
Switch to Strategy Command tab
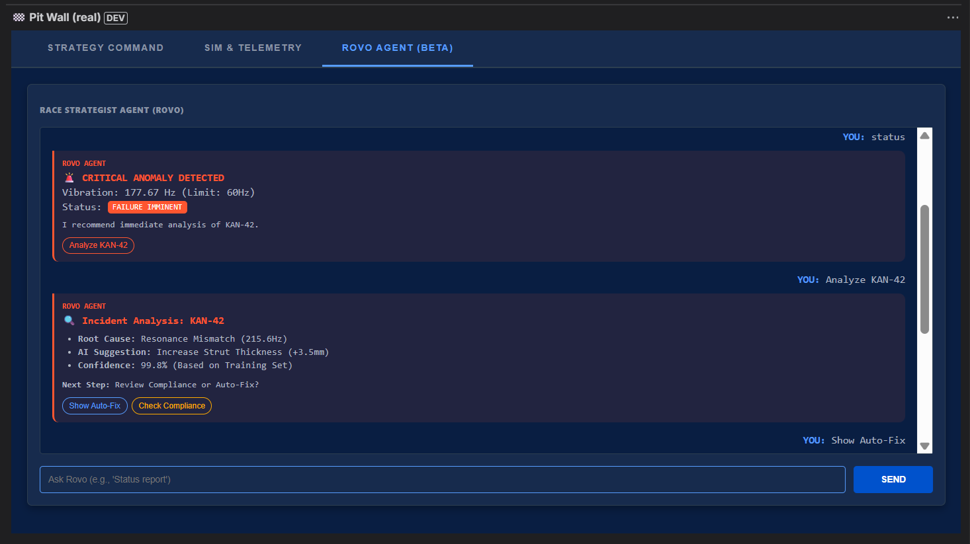105,48
